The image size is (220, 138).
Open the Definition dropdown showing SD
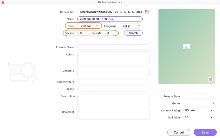(x=199, y=117)
